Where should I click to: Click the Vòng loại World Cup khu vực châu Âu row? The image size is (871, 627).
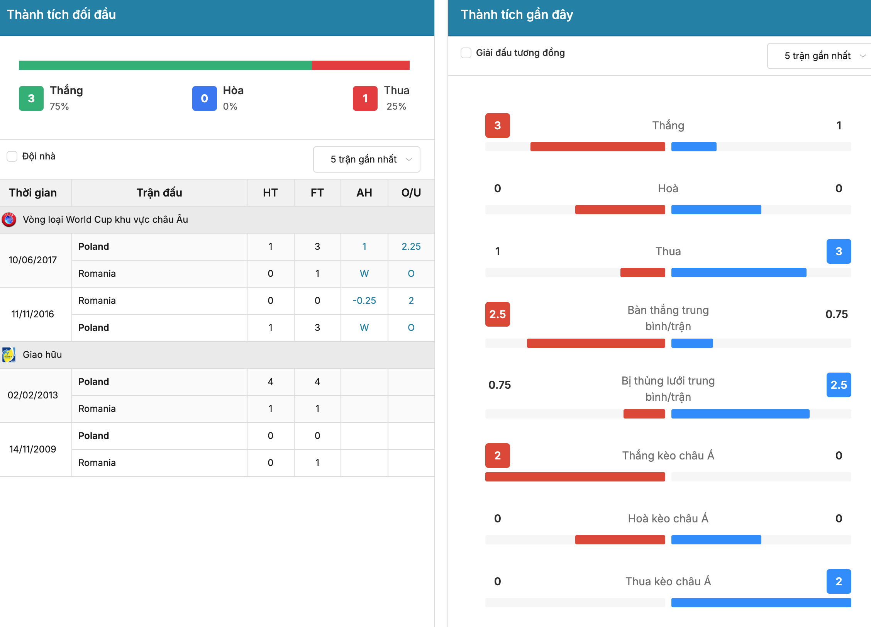(x=217, y=219)
